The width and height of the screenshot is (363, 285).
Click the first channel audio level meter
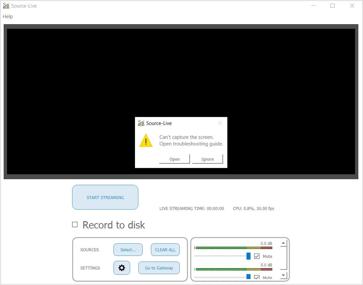tap(233, 248)
